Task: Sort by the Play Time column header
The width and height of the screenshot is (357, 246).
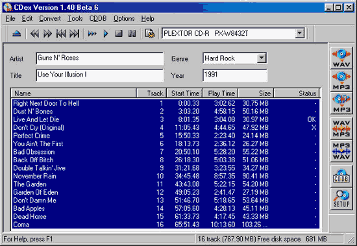Action: click(221, 93)
